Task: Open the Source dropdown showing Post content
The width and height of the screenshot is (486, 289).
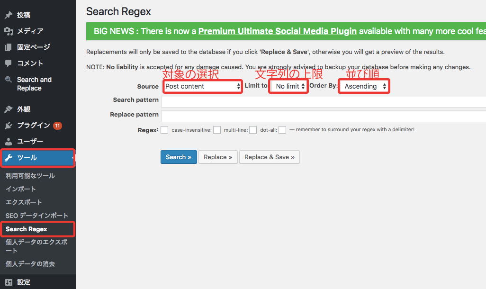Action: tap(202, 86)
